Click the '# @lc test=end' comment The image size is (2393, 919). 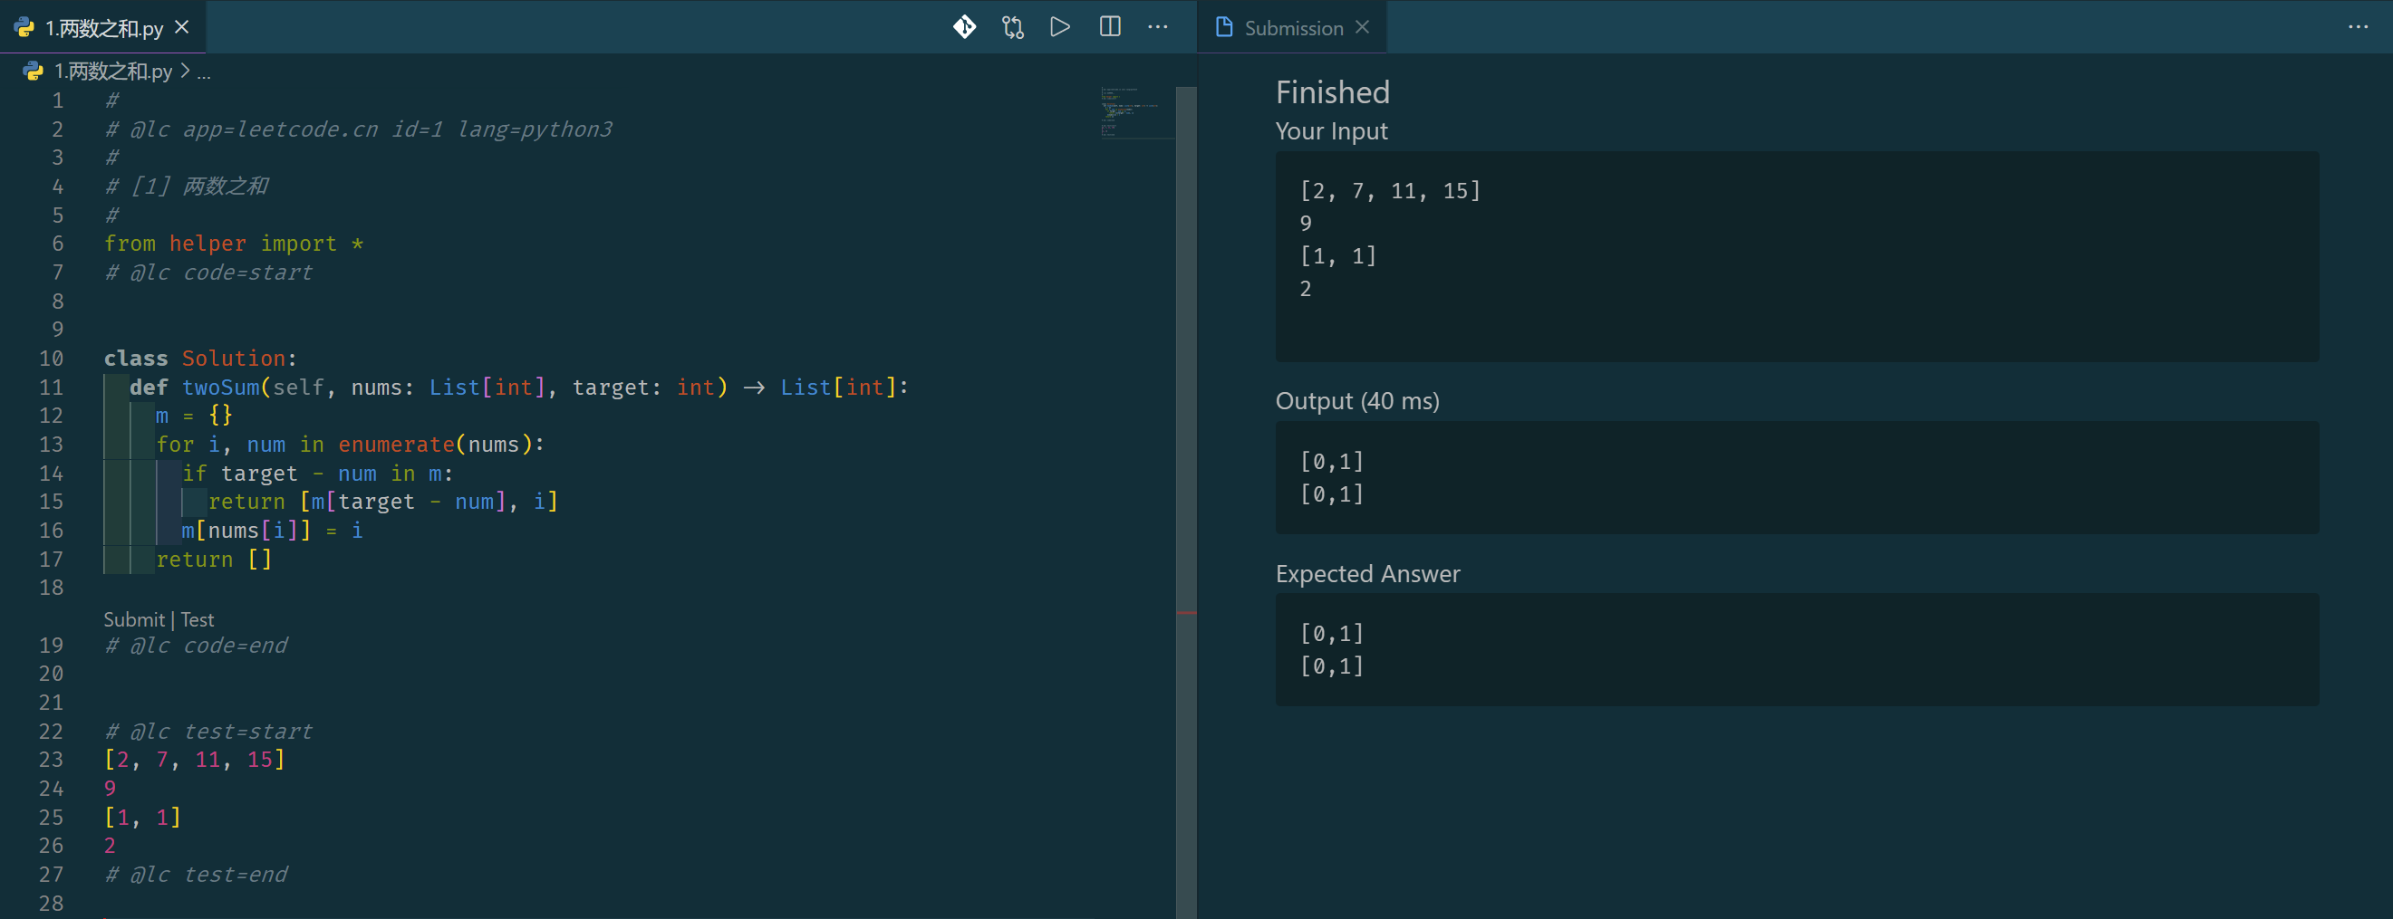point(196,875)
